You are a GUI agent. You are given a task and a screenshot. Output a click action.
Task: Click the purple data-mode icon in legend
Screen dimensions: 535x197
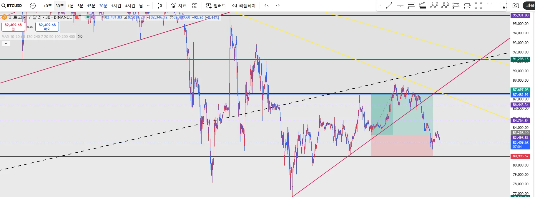[x=93, y=17]
